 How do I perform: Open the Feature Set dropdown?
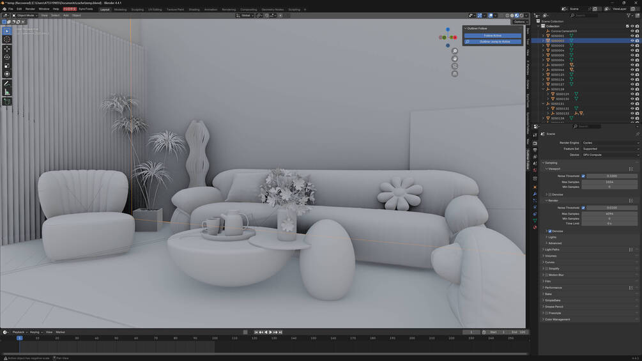point(610,149)
